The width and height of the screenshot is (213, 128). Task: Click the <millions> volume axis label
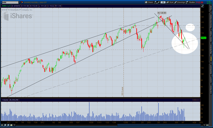click(196, 100)
